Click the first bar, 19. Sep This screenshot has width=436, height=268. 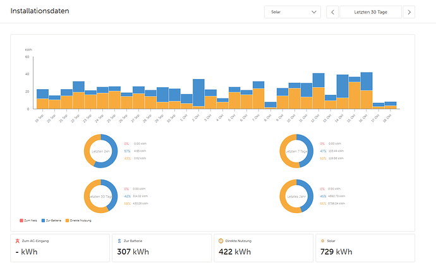[42, 99]
